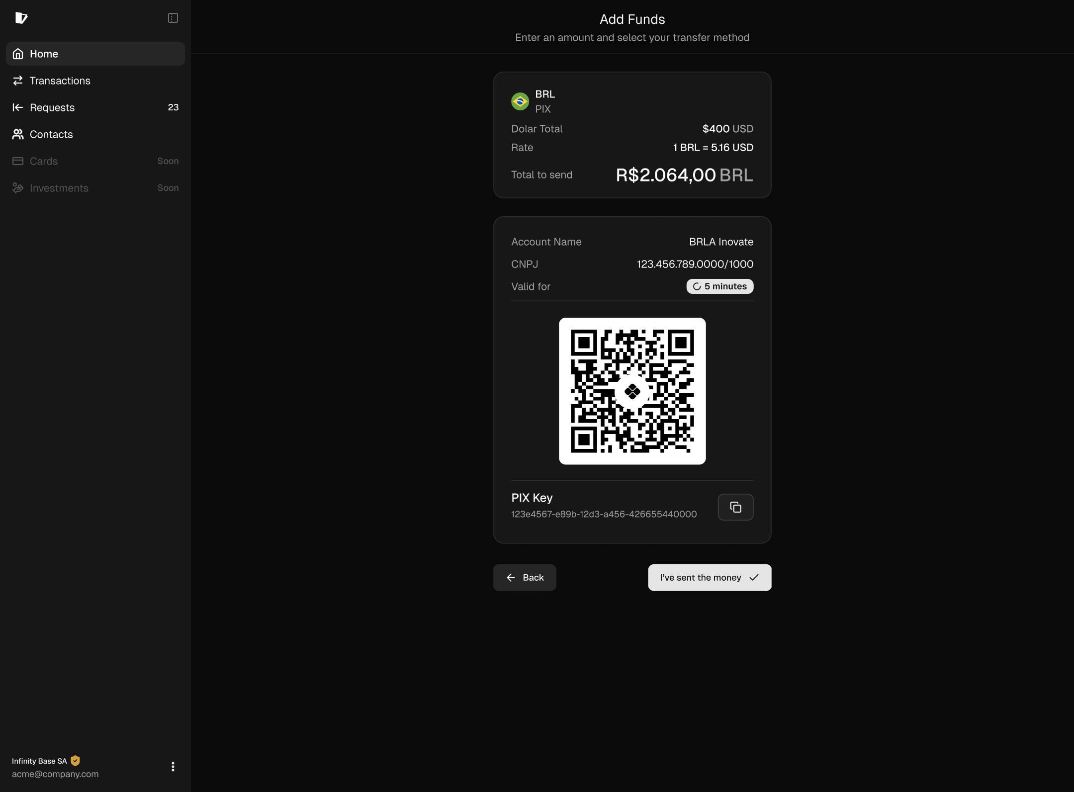Viewport: 1074px width, 792px height.
Task: Open Transactions in the sidebar
Action: [x=95, y=81]
